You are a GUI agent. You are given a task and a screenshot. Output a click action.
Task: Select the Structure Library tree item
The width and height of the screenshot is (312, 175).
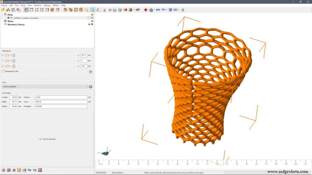pos(16,24)
